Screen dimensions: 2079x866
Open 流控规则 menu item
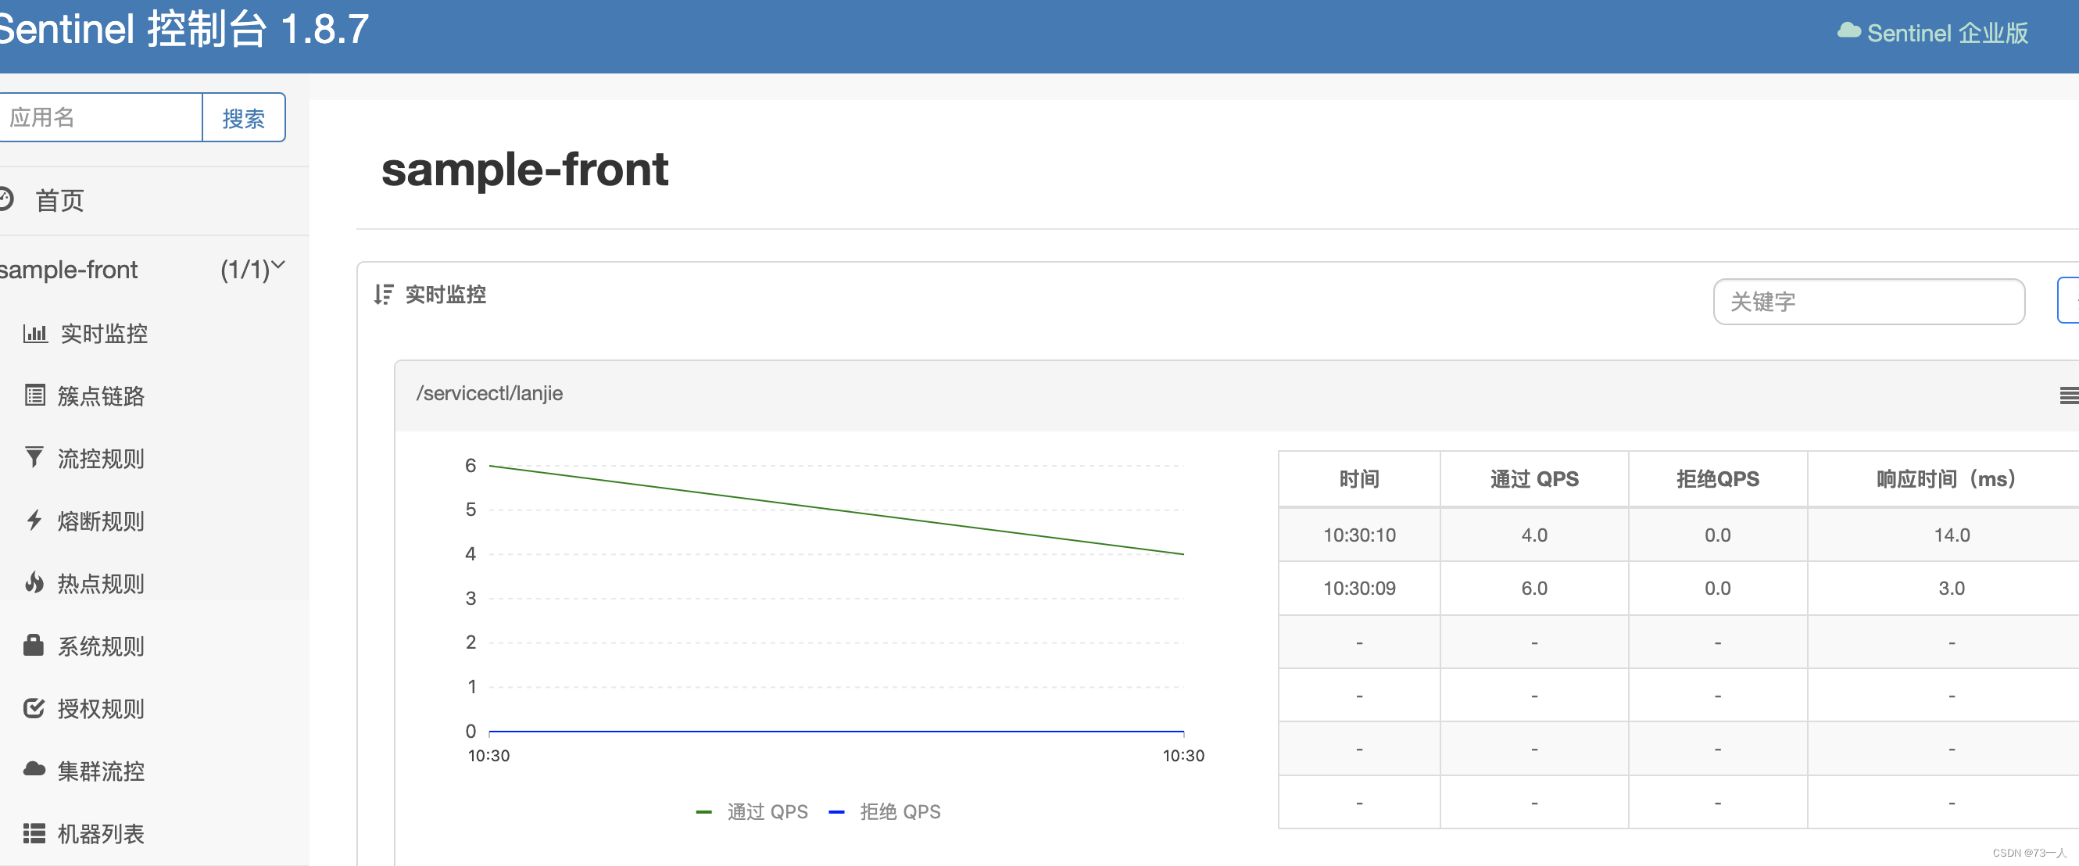[x=101, y=459]
